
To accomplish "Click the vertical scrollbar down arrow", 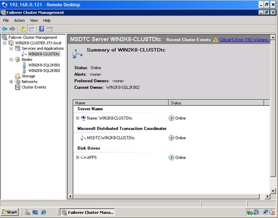I will [x=273, y=191].
